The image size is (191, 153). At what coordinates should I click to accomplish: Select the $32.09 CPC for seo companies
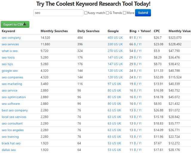click(x=158, y=77)
